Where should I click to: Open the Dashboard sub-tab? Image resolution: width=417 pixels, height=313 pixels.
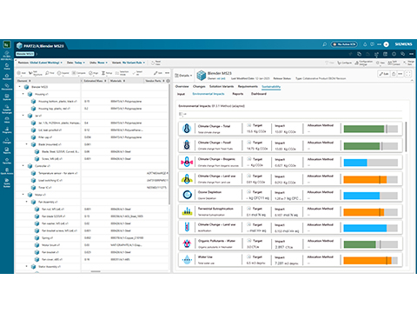tap(259, 94)
